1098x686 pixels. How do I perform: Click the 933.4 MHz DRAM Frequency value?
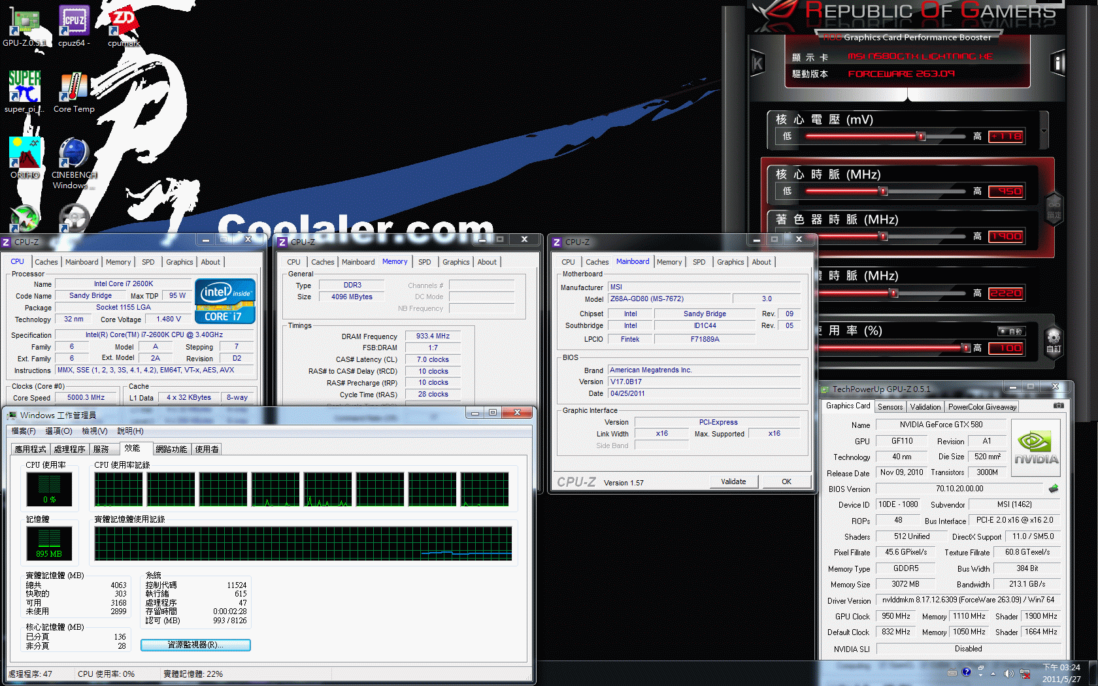(433, 336)
